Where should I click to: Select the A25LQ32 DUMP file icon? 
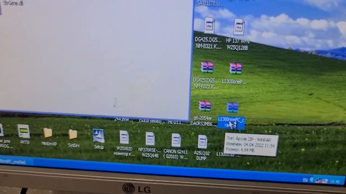(202, 142)
